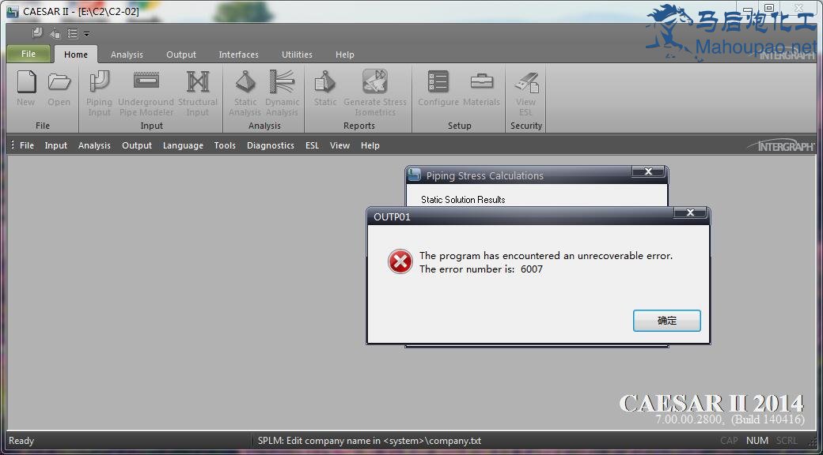Click the SCRL indicator in status bar
The width and height of the screenshot is (823, 455).
[787, 441]
